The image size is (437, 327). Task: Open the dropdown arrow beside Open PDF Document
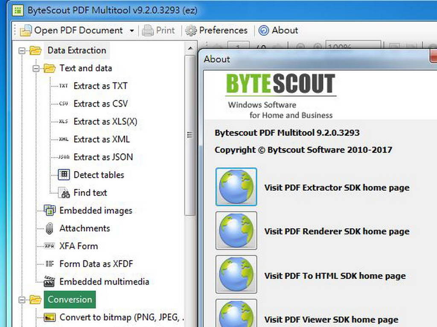tap(132, 31)
